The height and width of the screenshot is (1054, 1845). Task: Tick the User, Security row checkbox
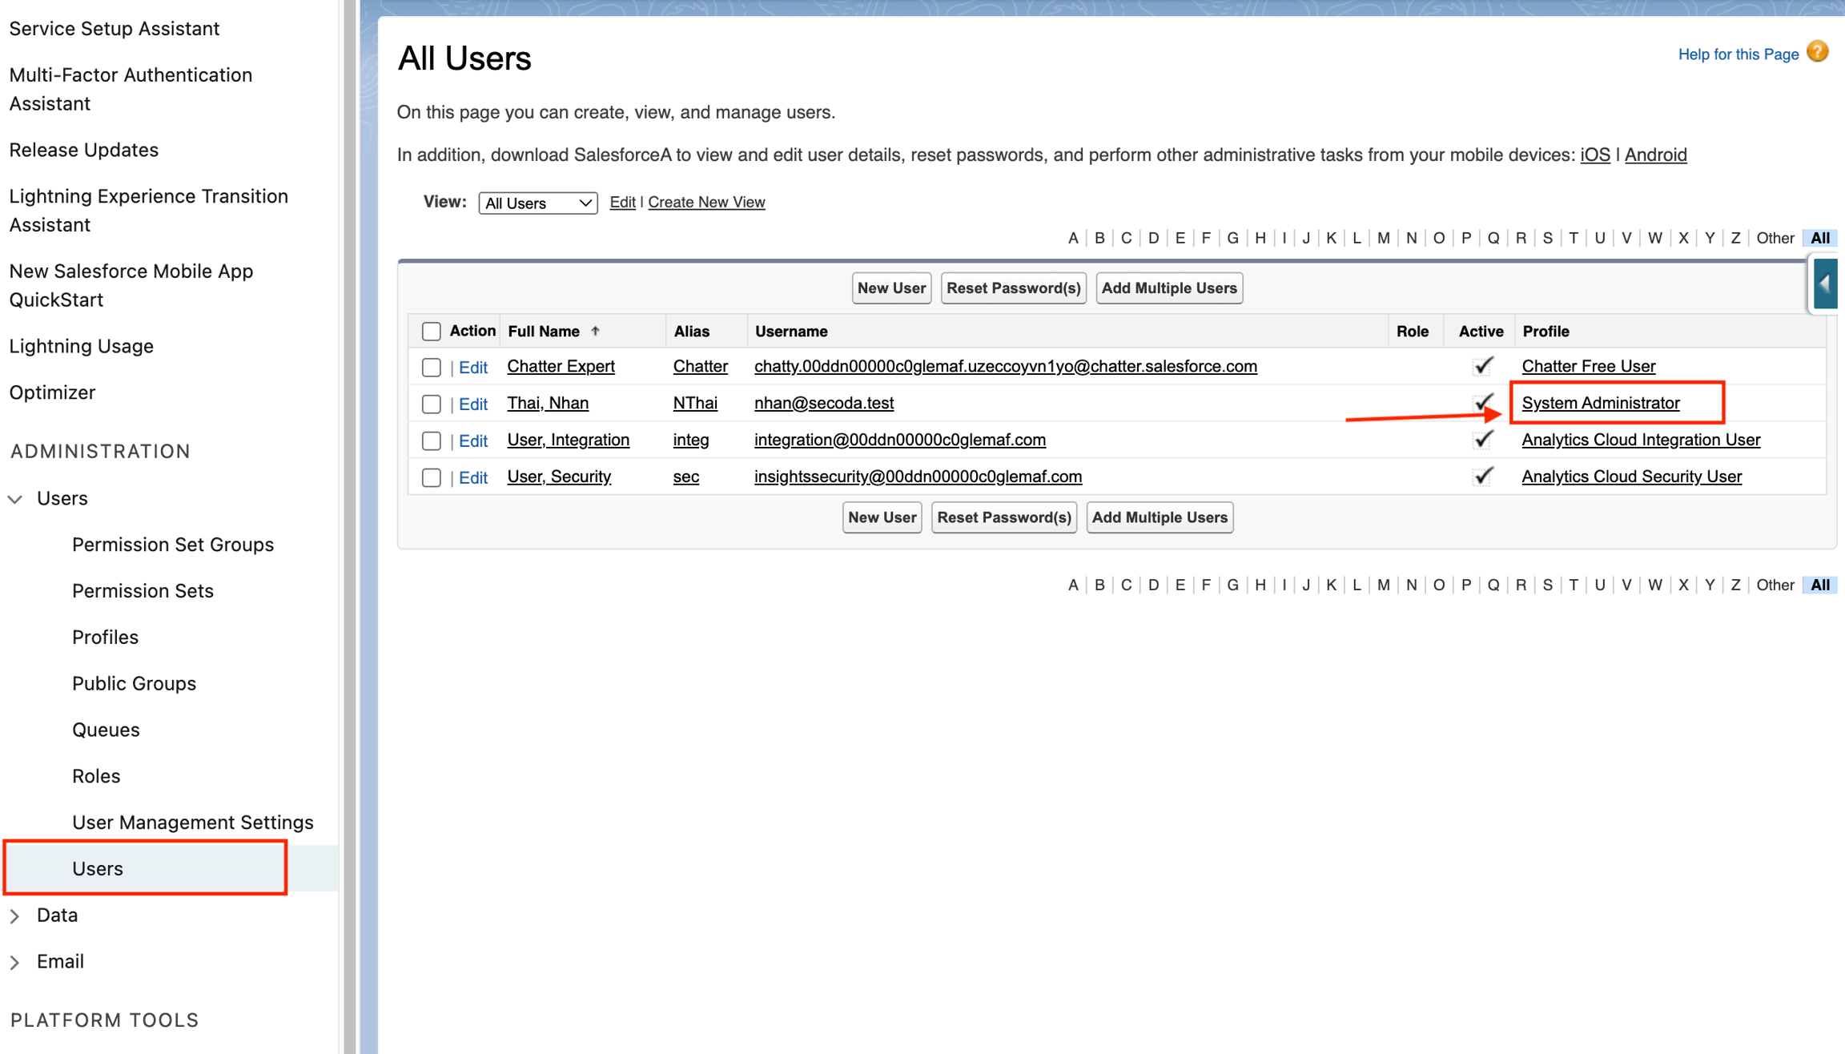[431, 477]
